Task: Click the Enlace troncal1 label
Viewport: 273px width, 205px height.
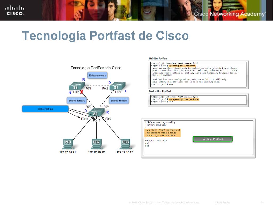Action: coord(119,101)
